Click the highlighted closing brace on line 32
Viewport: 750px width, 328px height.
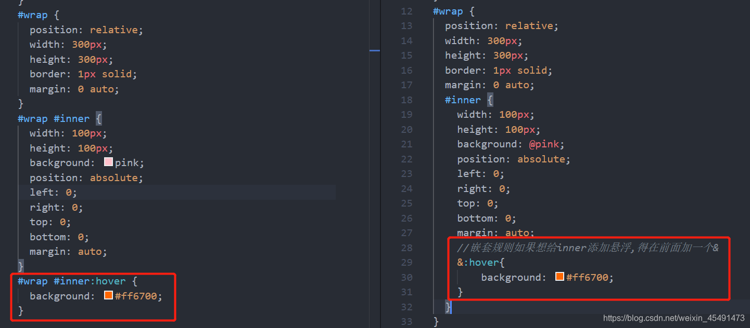[x=449, y=307]
